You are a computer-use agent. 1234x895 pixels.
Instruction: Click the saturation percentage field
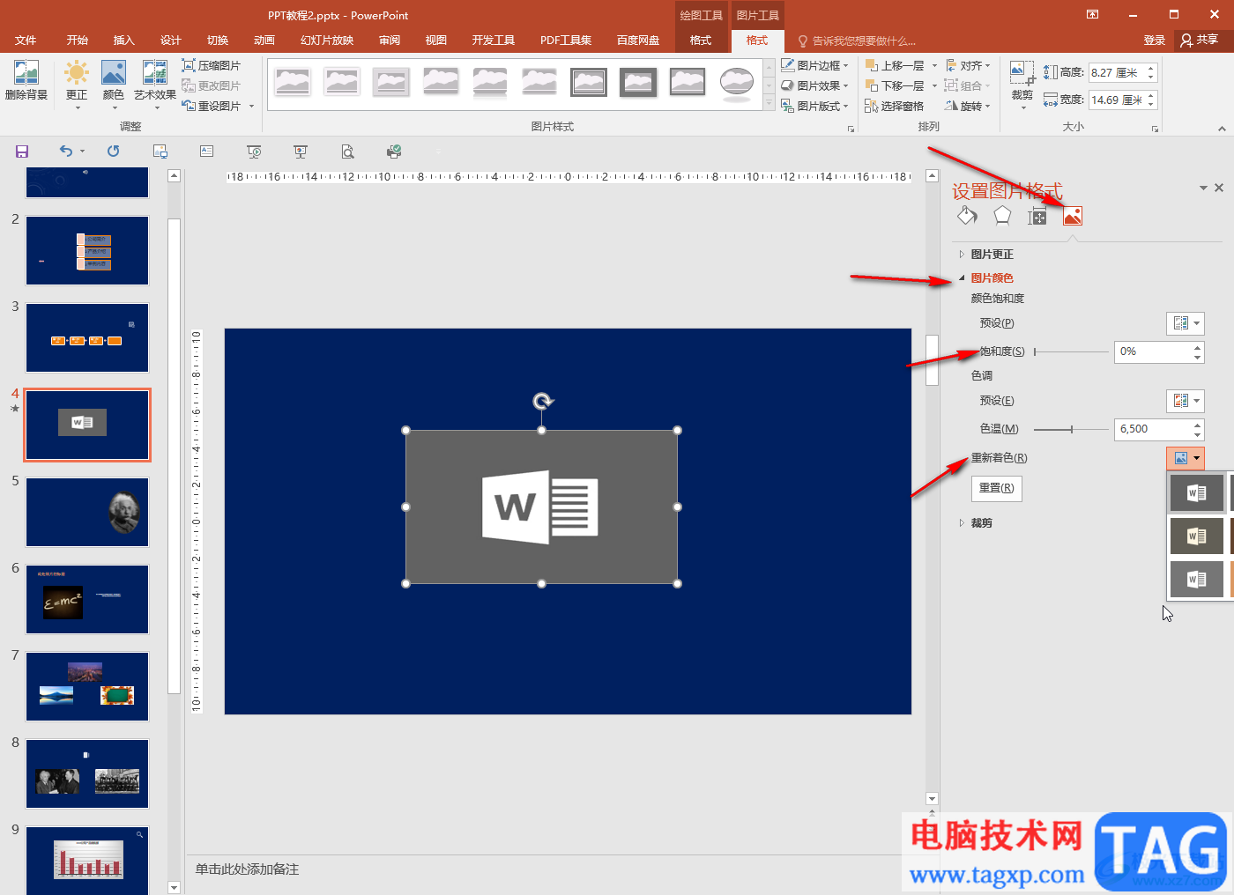pyautogui.click(x=1153, y=352)
